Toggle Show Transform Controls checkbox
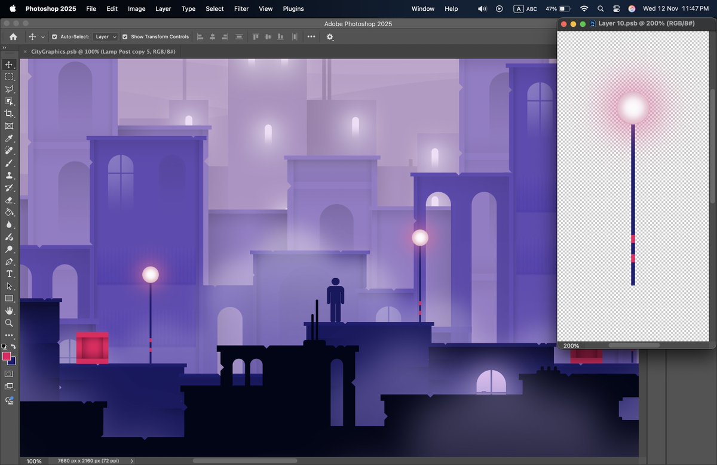Image resolution: width=717 pixels, height=465 pixels. [x=125, y=36]
